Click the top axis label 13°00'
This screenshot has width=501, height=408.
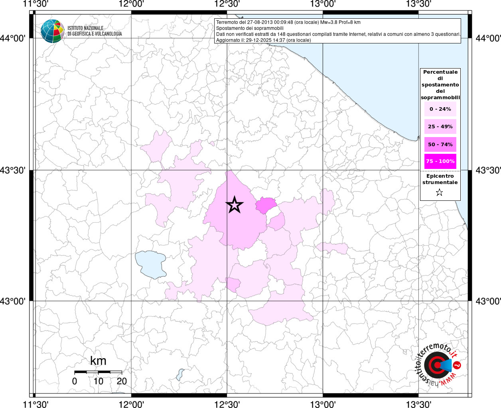point(323,4)
